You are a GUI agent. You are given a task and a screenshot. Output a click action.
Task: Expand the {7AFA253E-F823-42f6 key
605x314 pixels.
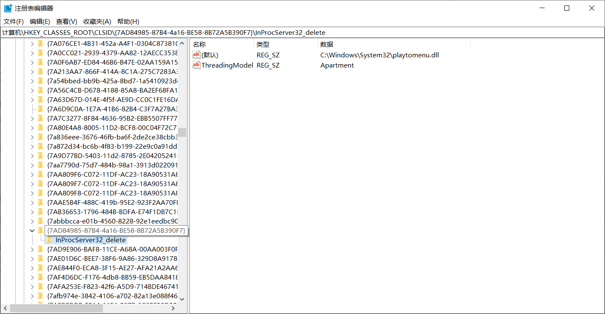pyautogui.click(x=32, y=287)
